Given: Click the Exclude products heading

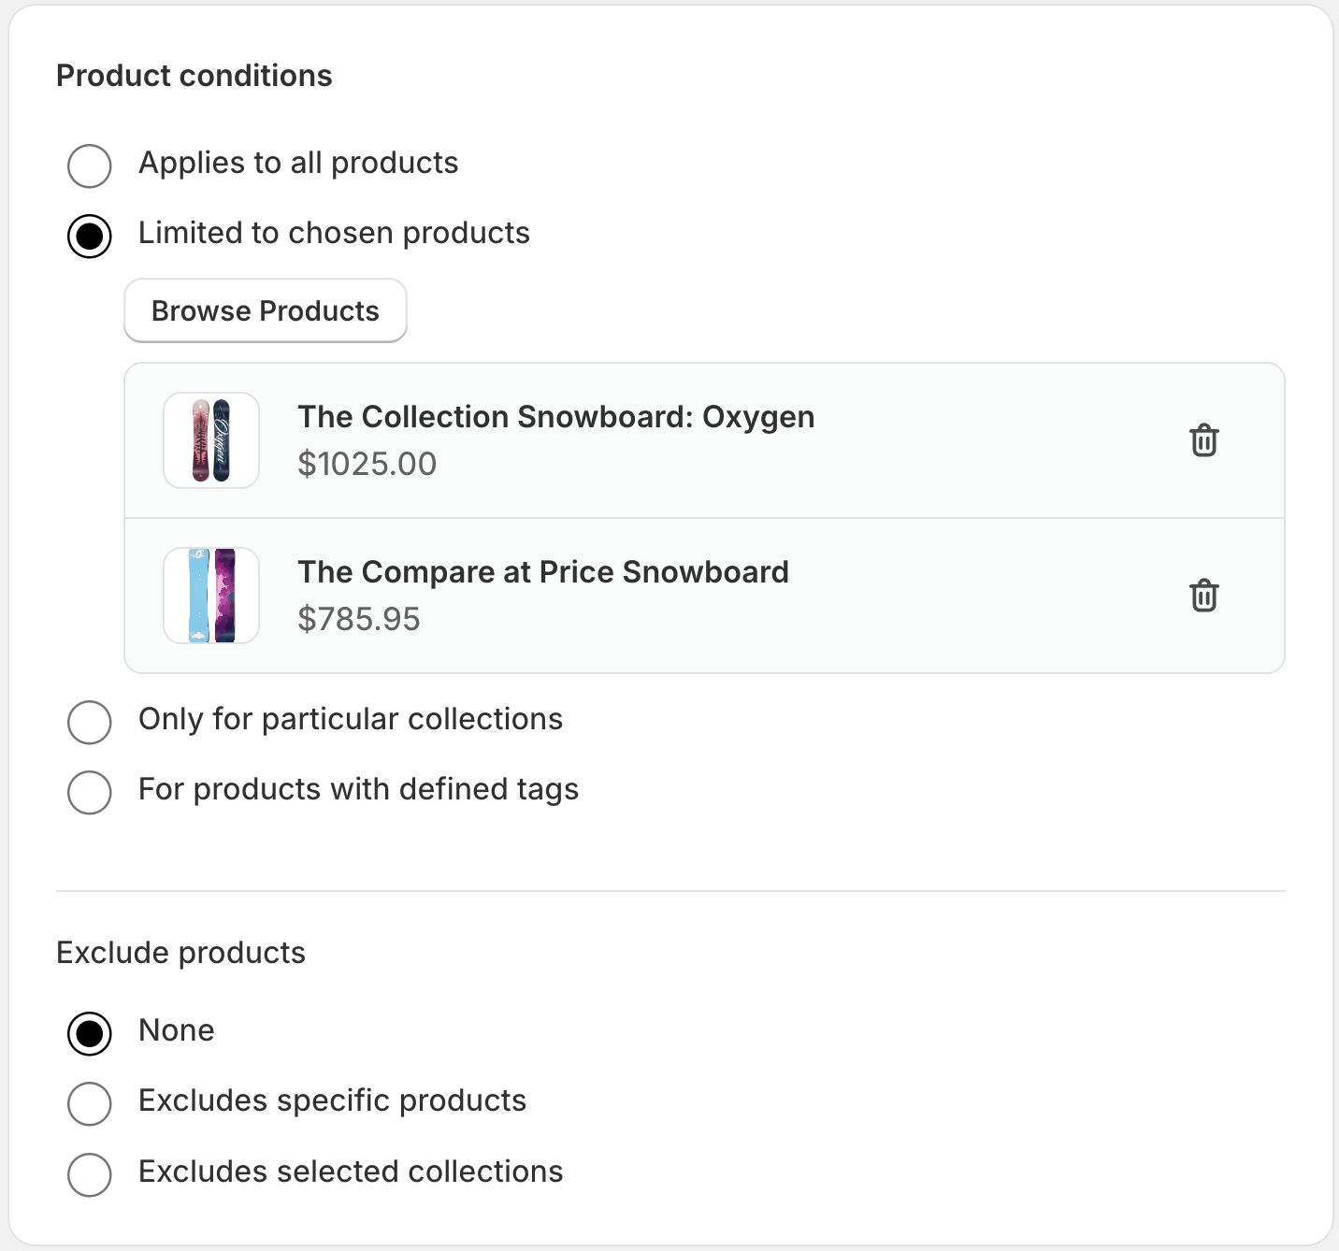Looking at the screenshot, I should 180,953.
